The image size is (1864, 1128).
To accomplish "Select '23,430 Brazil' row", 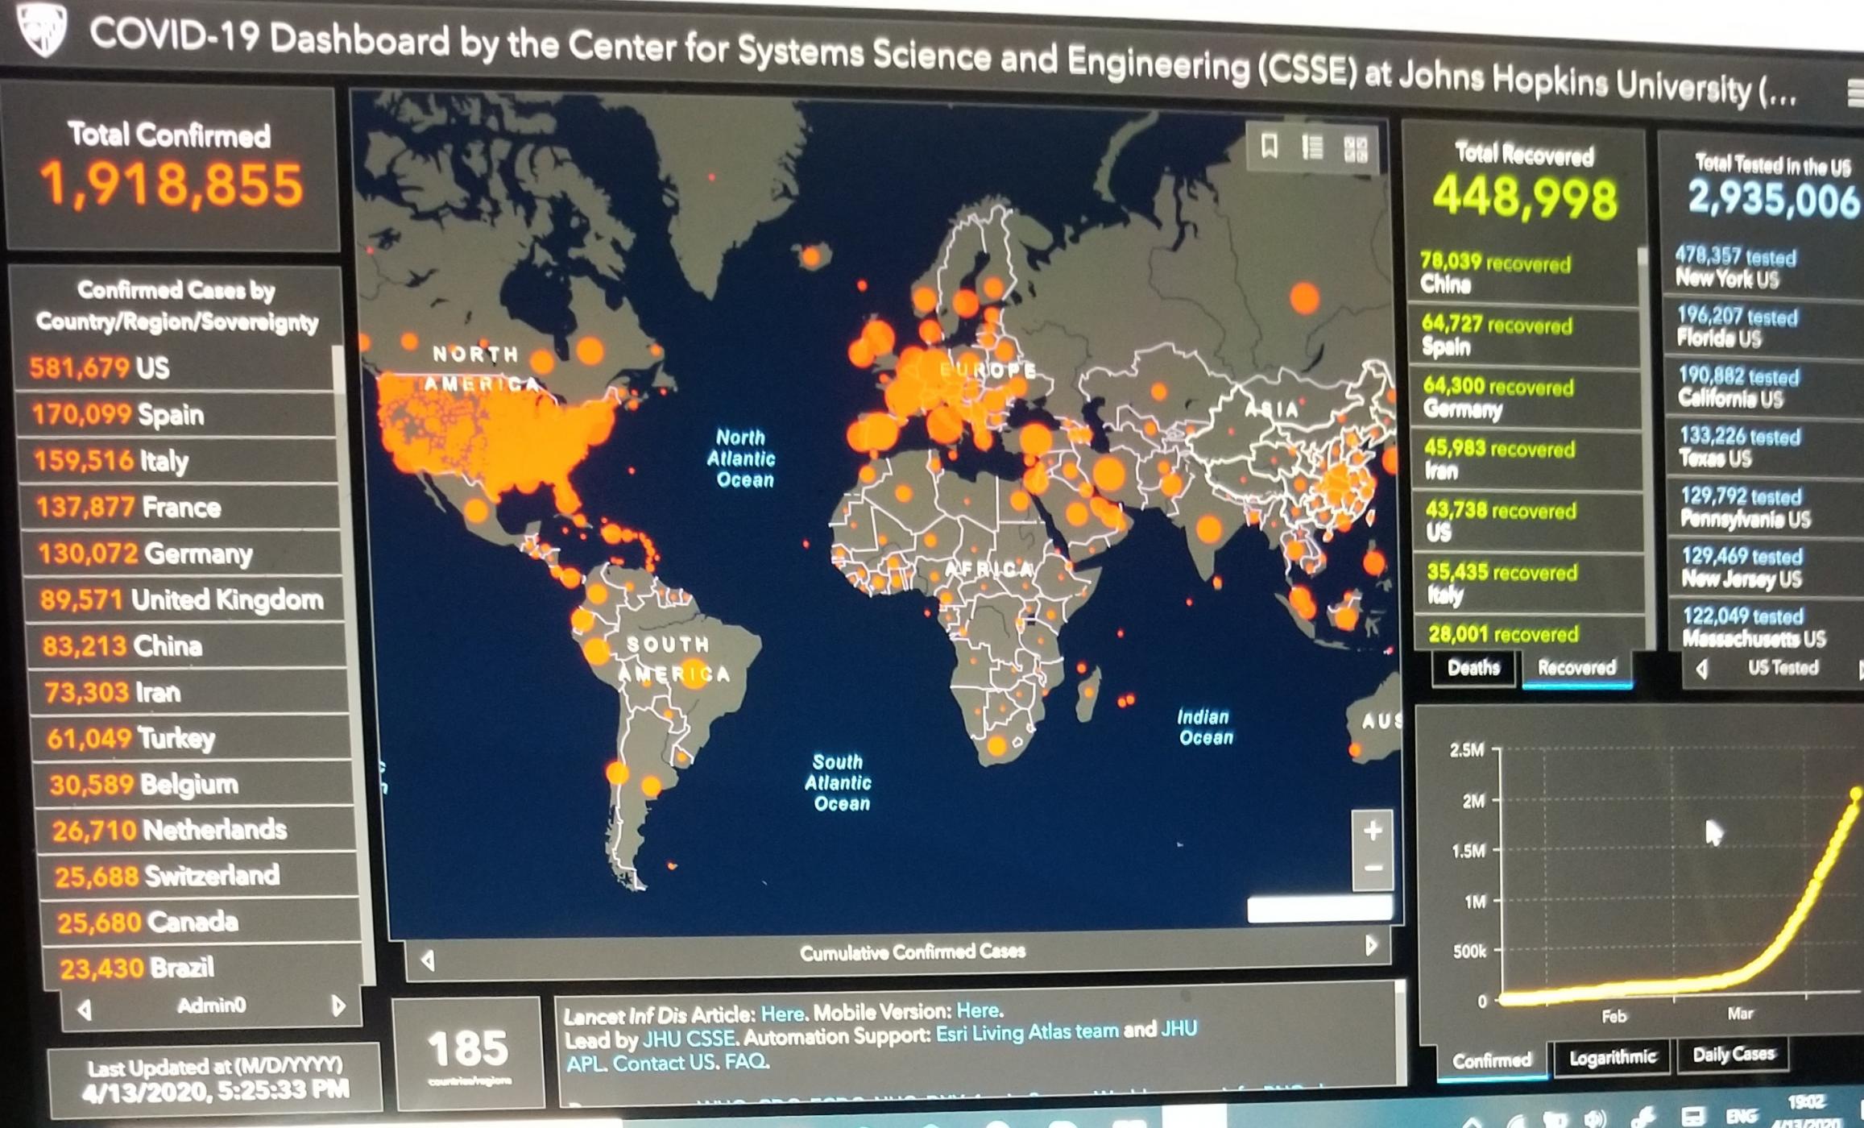I will (x=204, y=968).
